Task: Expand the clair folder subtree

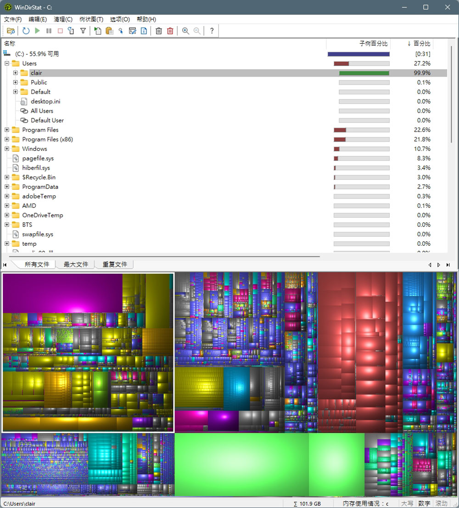Action: point(15,72)
